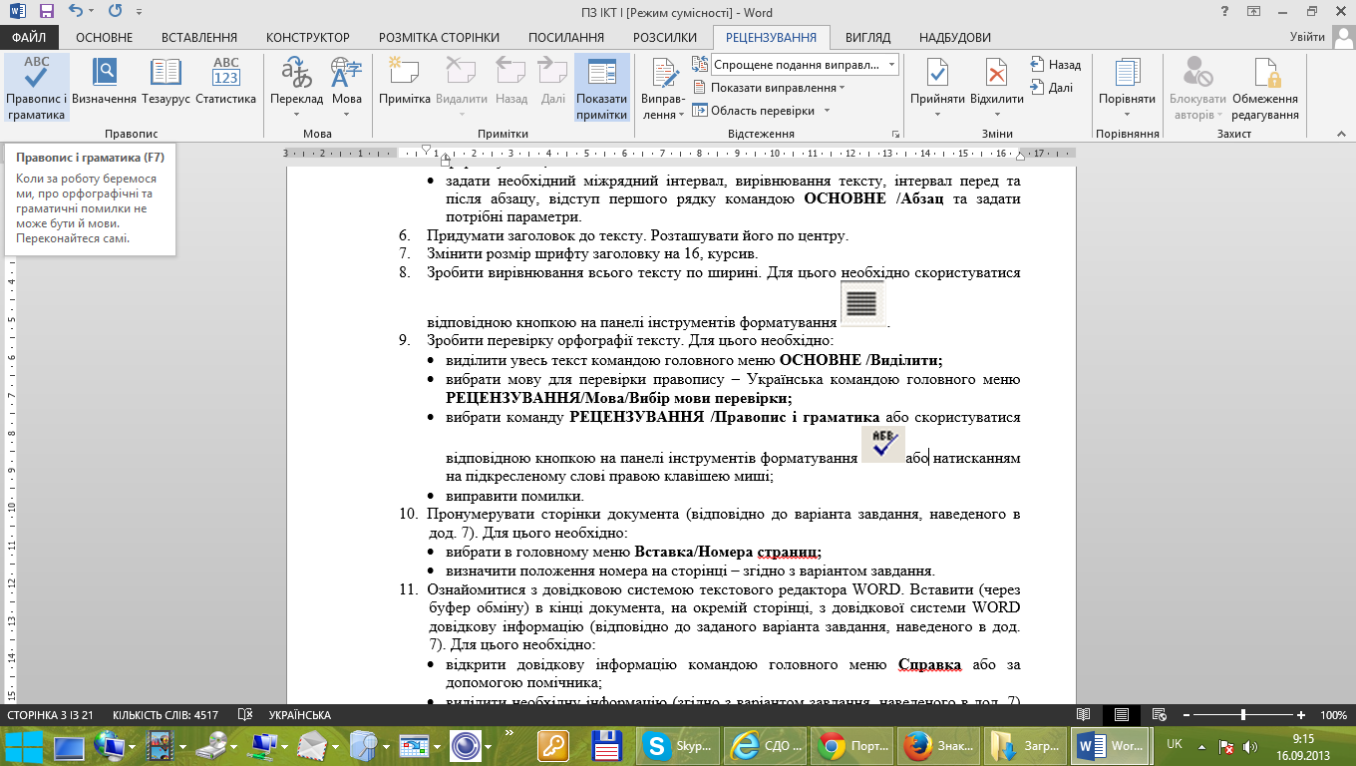Click the 100% zoom level
1356x766 pixels.
pyautogui.click(x=1333, y=715)
